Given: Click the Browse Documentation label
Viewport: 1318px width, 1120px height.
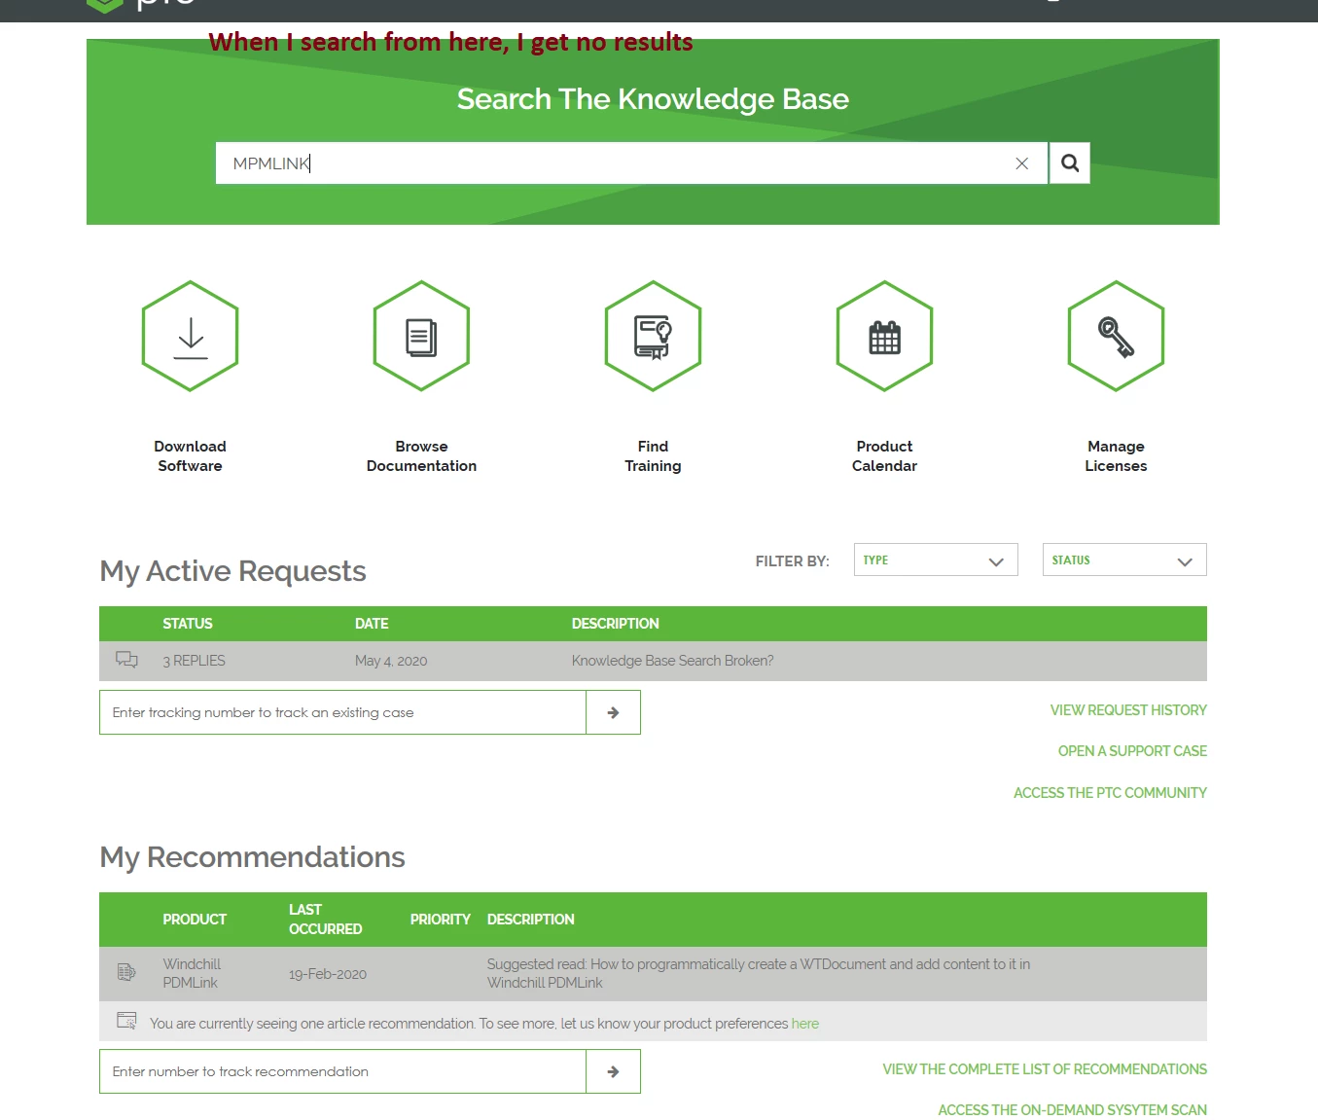Looking at the screenshot, I should pyautogui.click(x=421, y=456).
